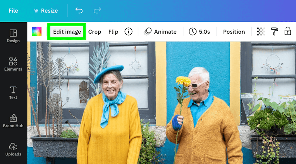Viewport: 296px width, 164px height.
Task: Select the Crop tool
Action: (95, 32)
